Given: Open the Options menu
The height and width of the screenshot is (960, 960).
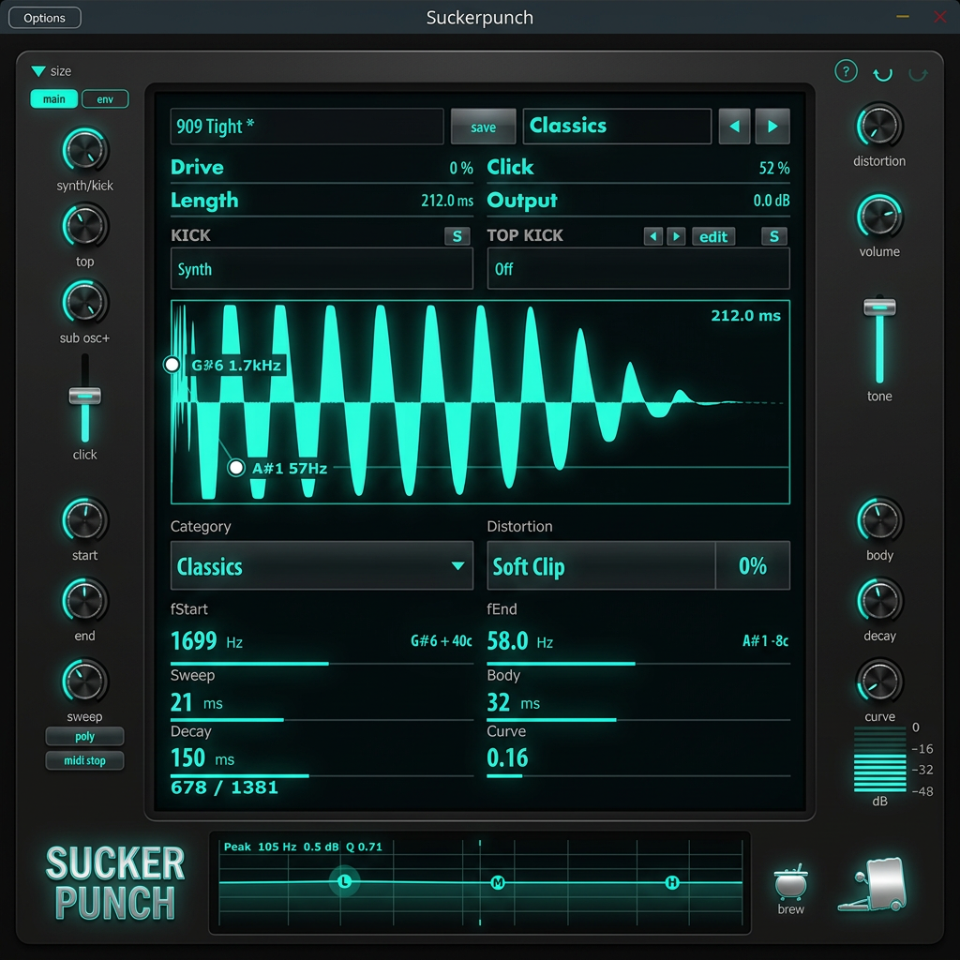Looking at the screenshot, I should (44, 18).
